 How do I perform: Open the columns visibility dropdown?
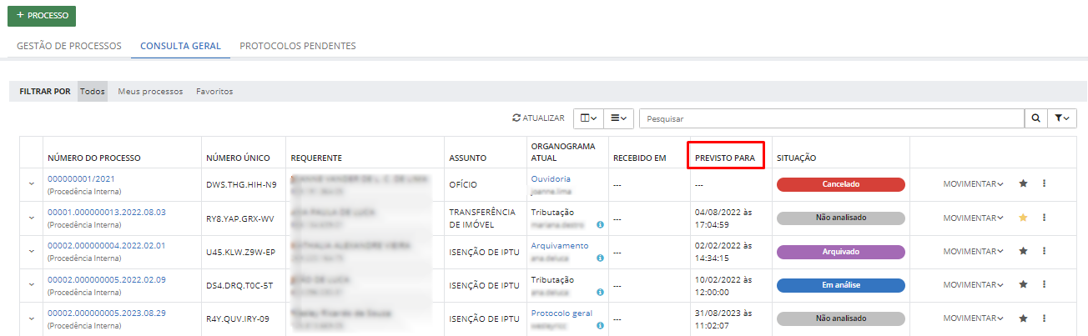point(587,118)
